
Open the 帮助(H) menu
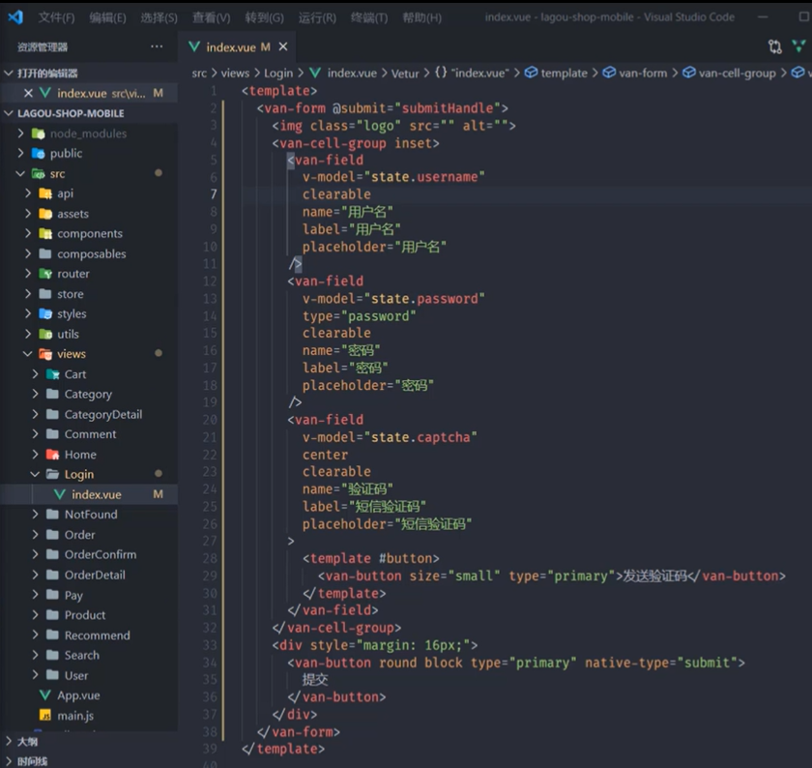coord(422,17)
